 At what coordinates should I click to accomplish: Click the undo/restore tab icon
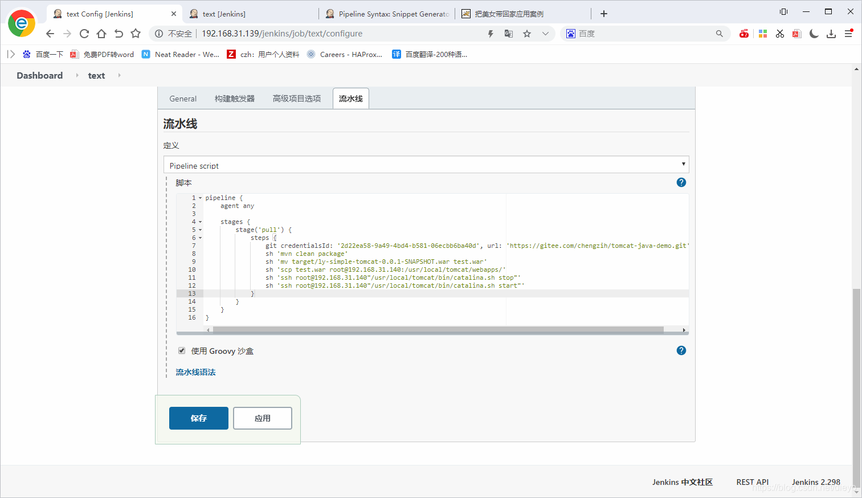click(x=119, y=34)
